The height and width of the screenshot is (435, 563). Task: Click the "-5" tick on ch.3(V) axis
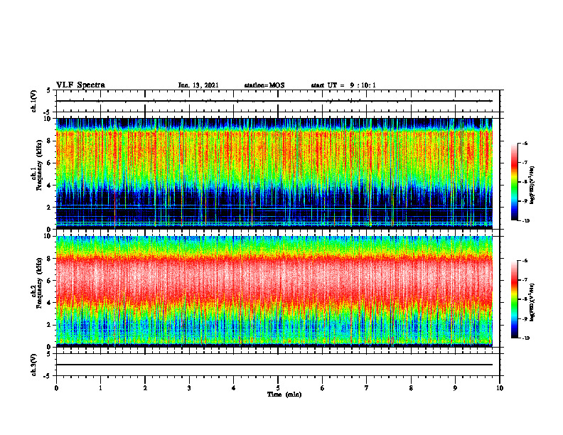coord(47,376)
